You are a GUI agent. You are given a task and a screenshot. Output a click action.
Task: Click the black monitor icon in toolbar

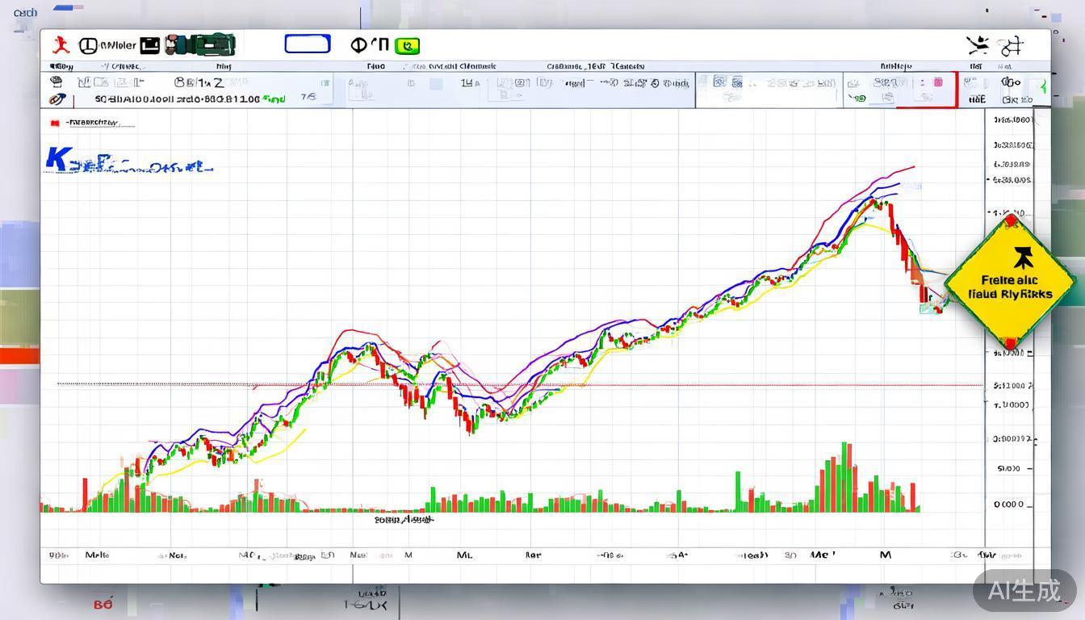(150, 45)
